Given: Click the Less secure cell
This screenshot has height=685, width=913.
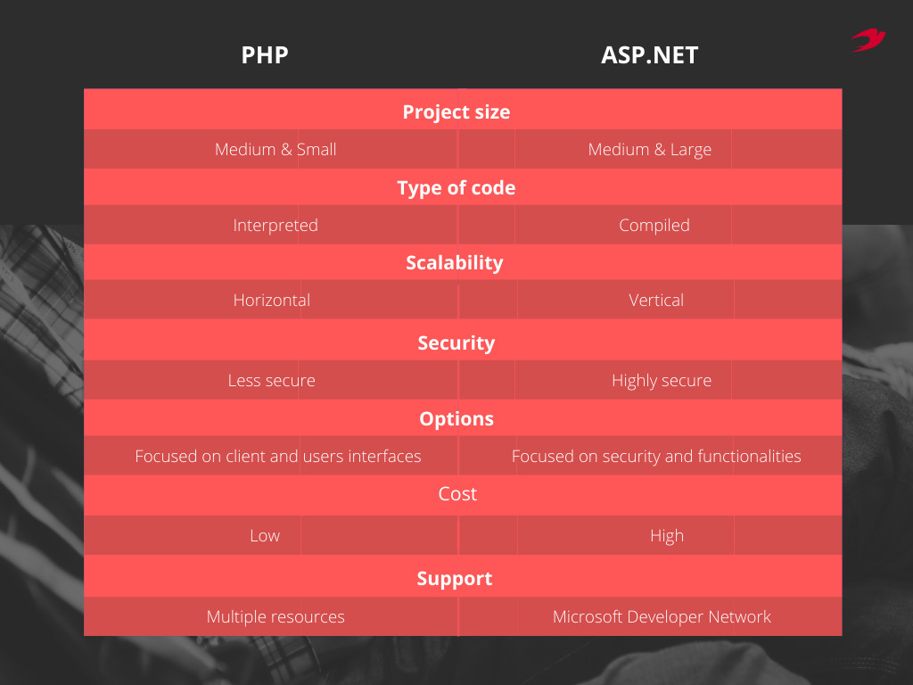Looking at the screenshot, I should point(272,381).
